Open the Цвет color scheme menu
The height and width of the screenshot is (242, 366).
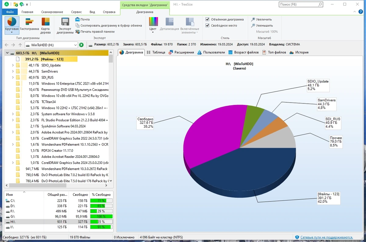tap(153, 24)
